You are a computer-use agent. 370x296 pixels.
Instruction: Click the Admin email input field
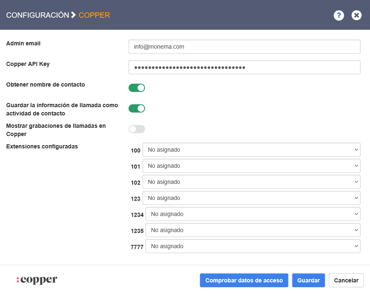[244, 47]
